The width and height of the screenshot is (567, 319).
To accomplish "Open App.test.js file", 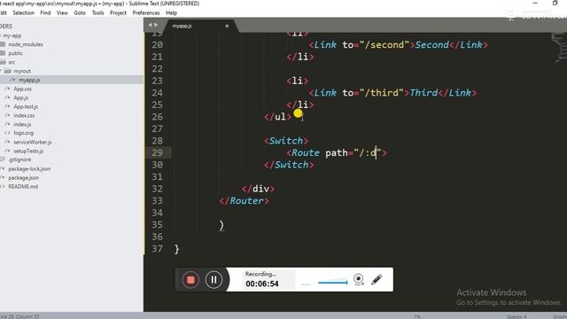I will [x=26, y=106].
